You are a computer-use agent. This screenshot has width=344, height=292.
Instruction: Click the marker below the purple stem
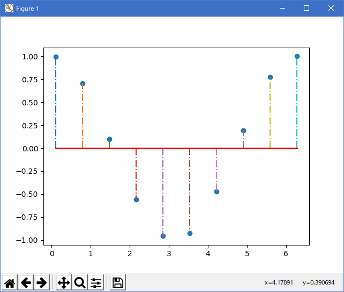[163, 236]
